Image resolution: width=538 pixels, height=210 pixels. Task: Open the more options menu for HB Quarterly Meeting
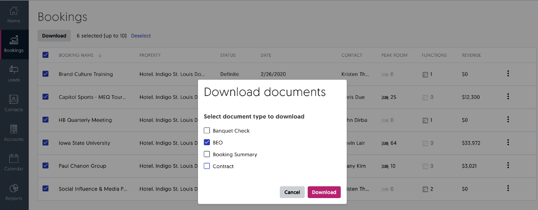coord(508,119)
